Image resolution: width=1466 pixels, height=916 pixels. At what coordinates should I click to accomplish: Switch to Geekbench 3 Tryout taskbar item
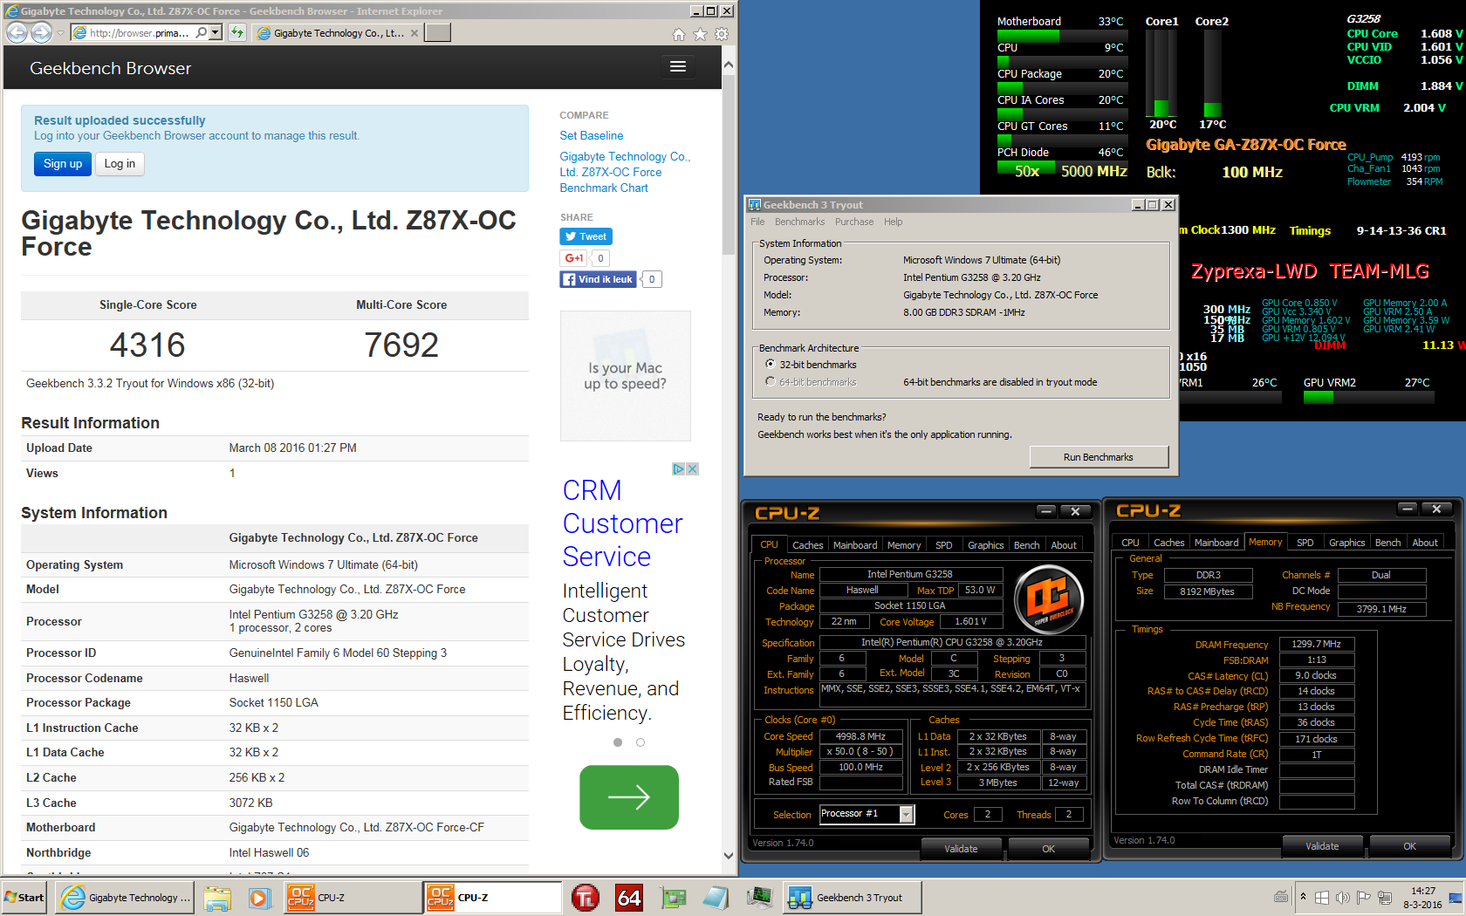point(853,898)
